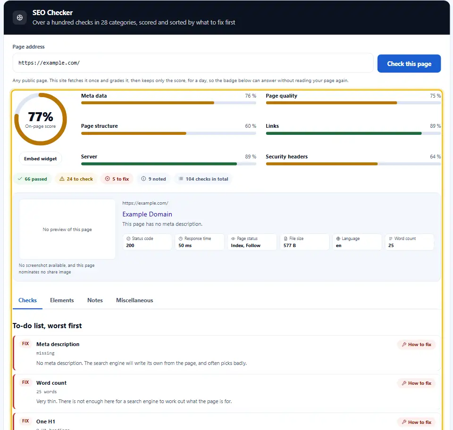Screen dimensions: 453x430
Task: Click the Status code icon
Action: click(128, 239)
